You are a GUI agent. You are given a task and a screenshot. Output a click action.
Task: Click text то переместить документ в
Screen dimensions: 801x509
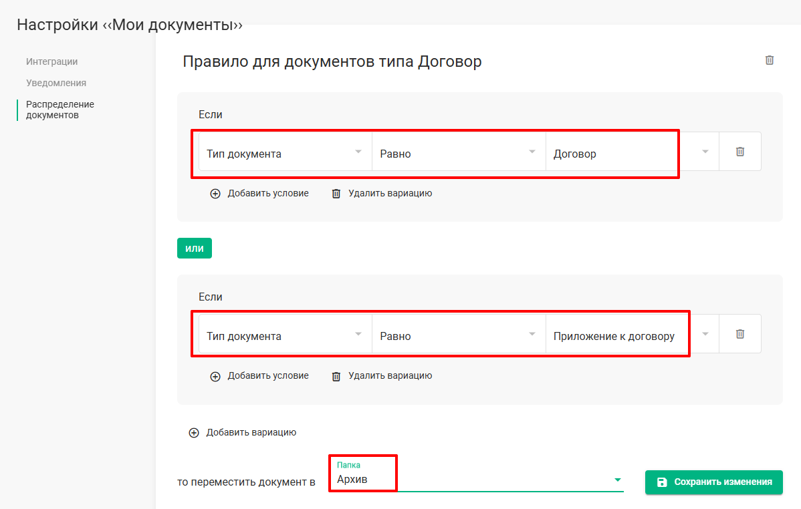click(246, 482)
